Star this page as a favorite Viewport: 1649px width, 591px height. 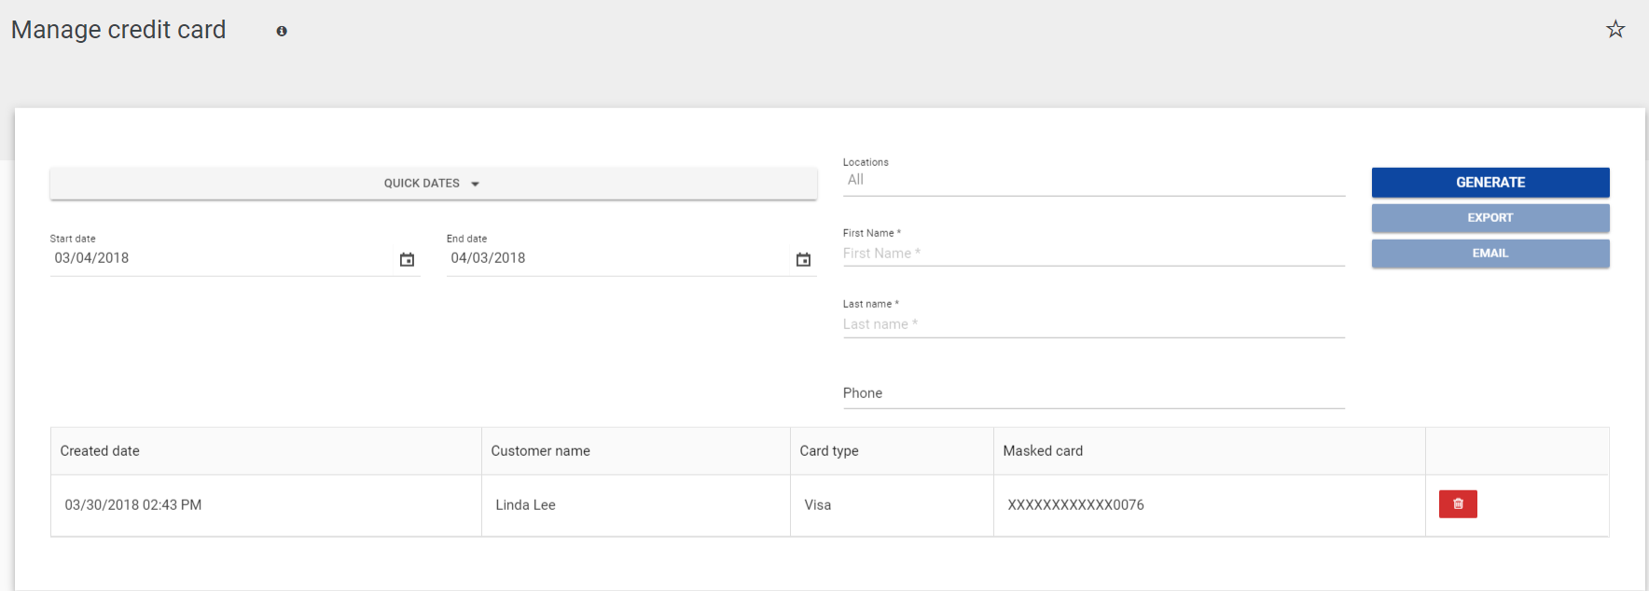1615,30
